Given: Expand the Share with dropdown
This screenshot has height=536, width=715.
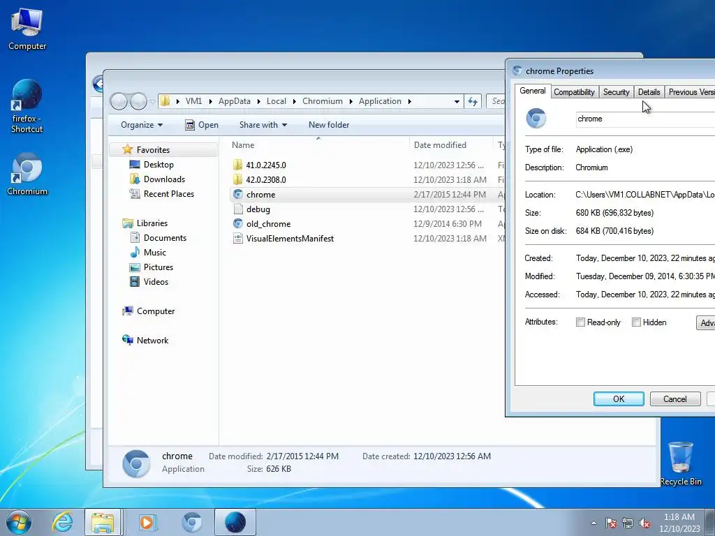Looking at the screenshot, I should 263,125.
